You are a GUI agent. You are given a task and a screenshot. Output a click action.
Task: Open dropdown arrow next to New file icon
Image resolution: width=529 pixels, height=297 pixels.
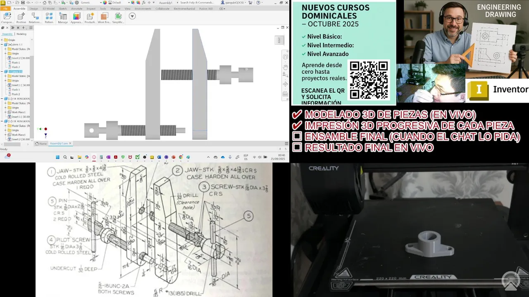pos(13,2)
